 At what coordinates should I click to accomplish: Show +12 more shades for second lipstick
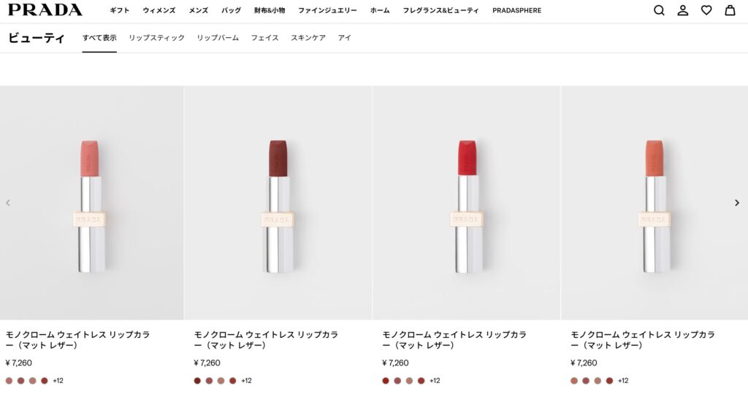[247, 381]
